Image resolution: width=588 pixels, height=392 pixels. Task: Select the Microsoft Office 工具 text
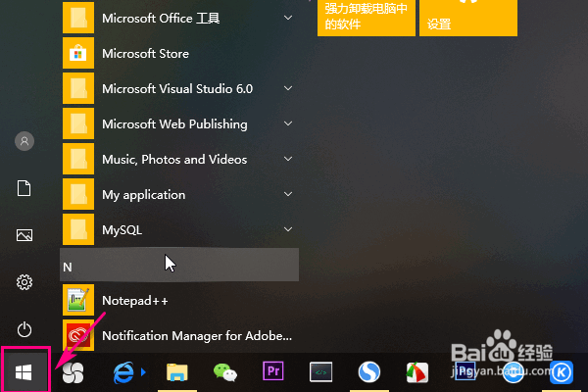161,19
